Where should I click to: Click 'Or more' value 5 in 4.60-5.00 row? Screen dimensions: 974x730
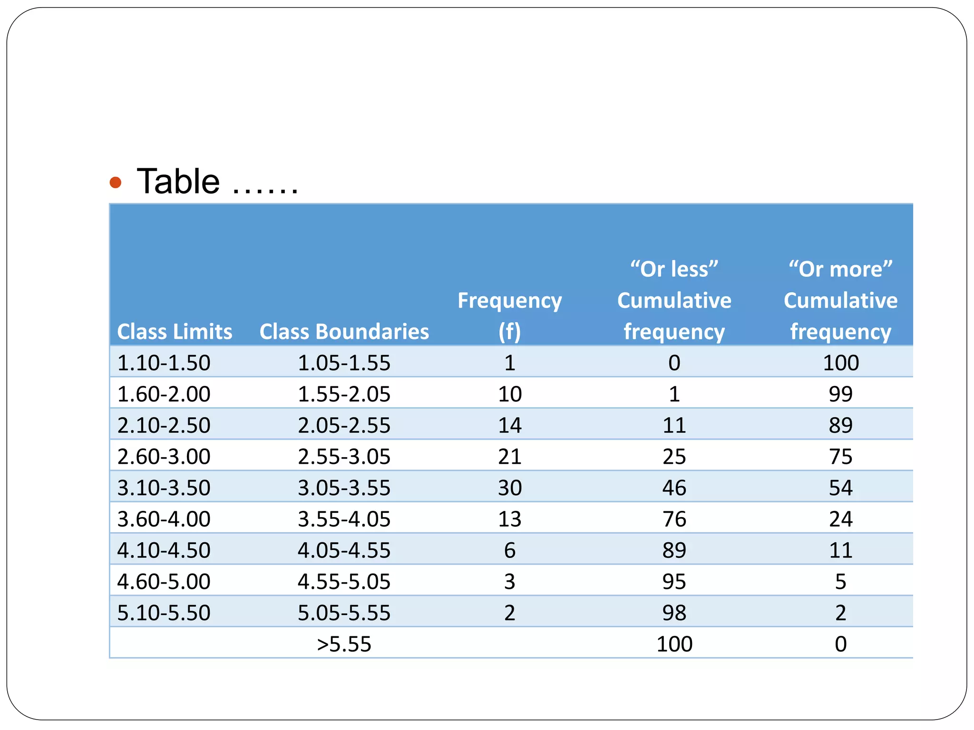click(841, 582)
